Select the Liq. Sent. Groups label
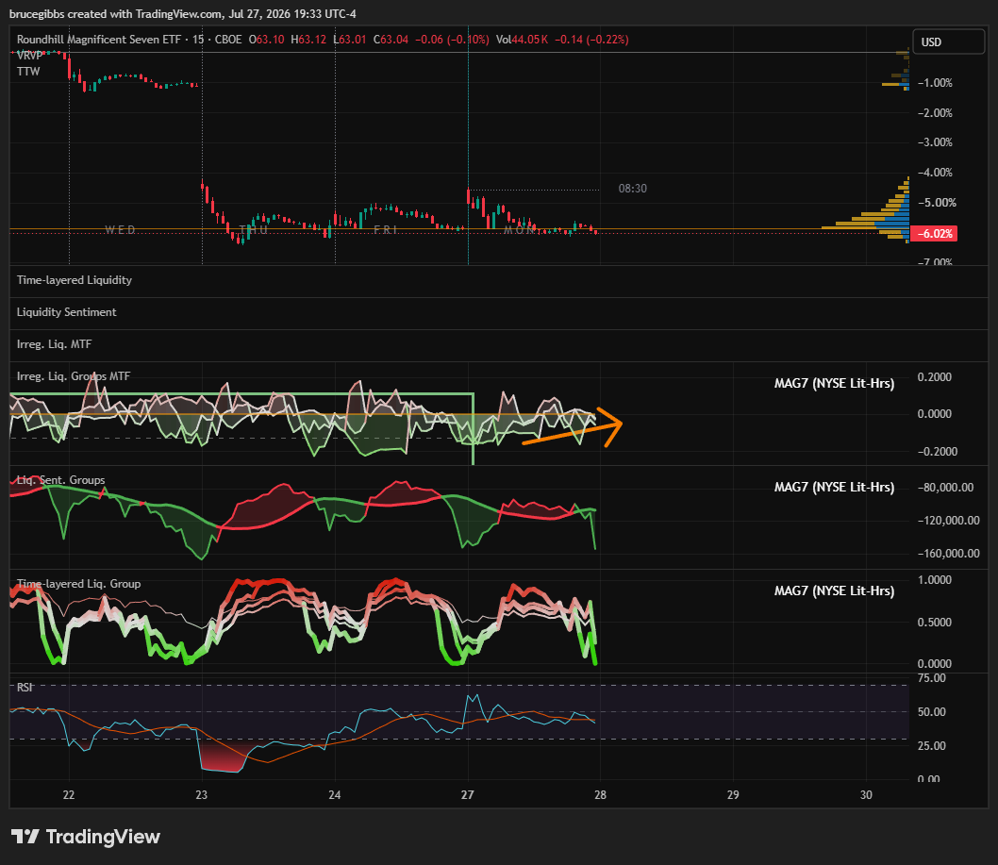Viewport: 998px width, 865px height. [60, 480]
